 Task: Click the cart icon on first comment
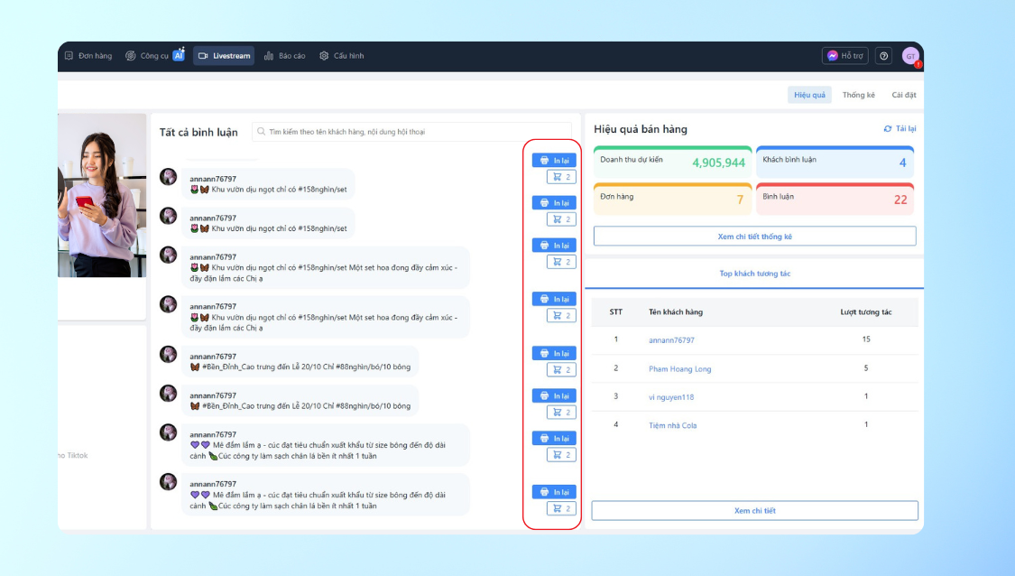click(561, 177)
